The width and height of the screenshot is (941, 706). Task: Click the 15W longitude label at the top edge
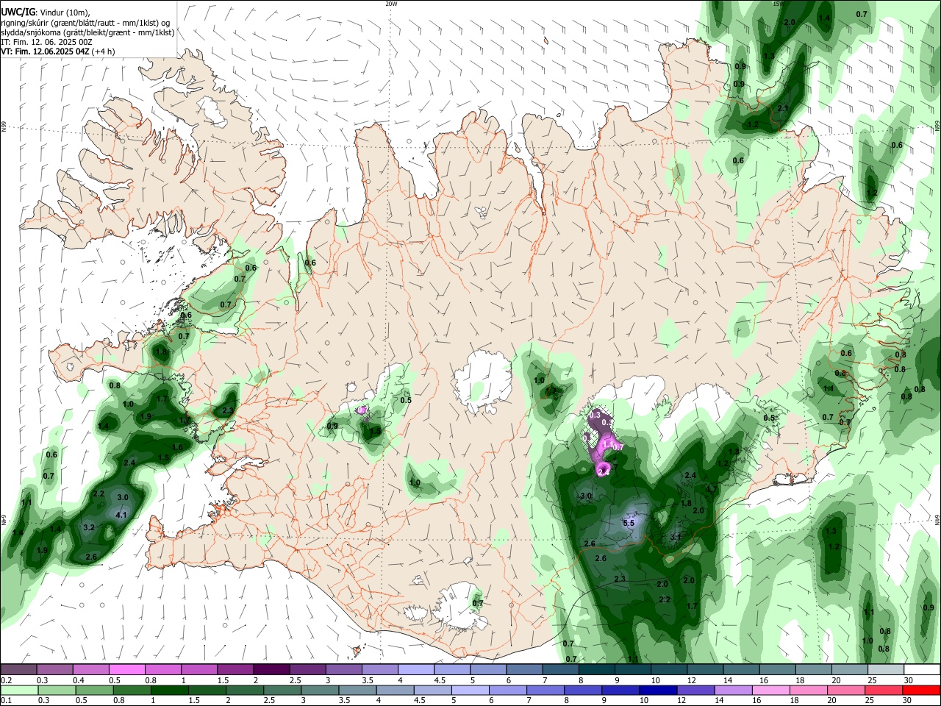click(x=778, y=3)
